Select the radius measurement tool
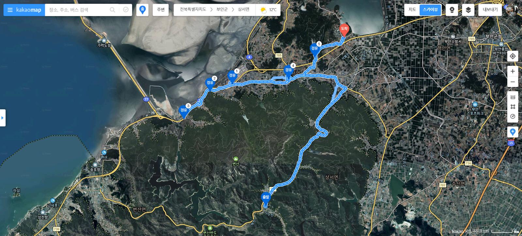The width and height of the screenshot is (522, 236). click(x=513, y=116)
